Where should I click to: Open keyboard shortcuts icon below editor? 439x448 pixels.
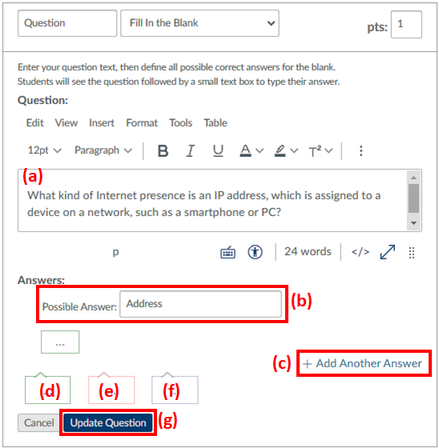pos(228,253)
